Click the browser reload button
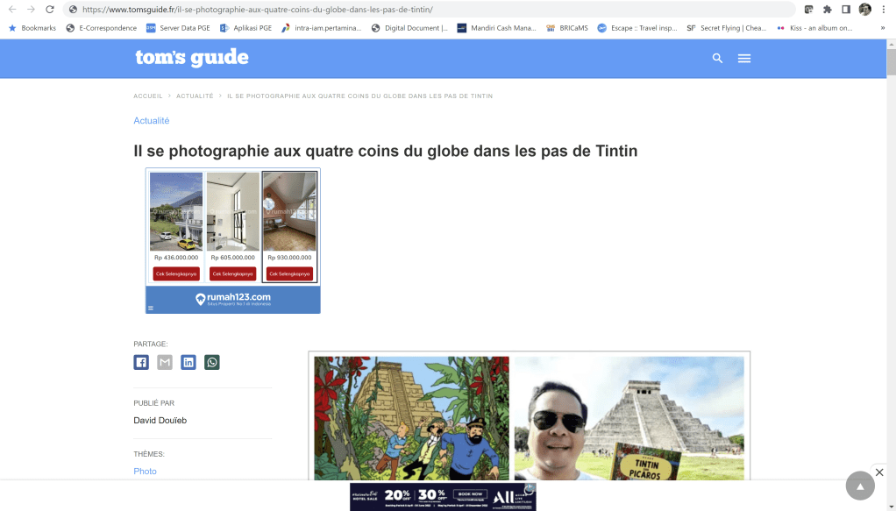The height and width of the screenshot is (511, 896). pos(49,10)
